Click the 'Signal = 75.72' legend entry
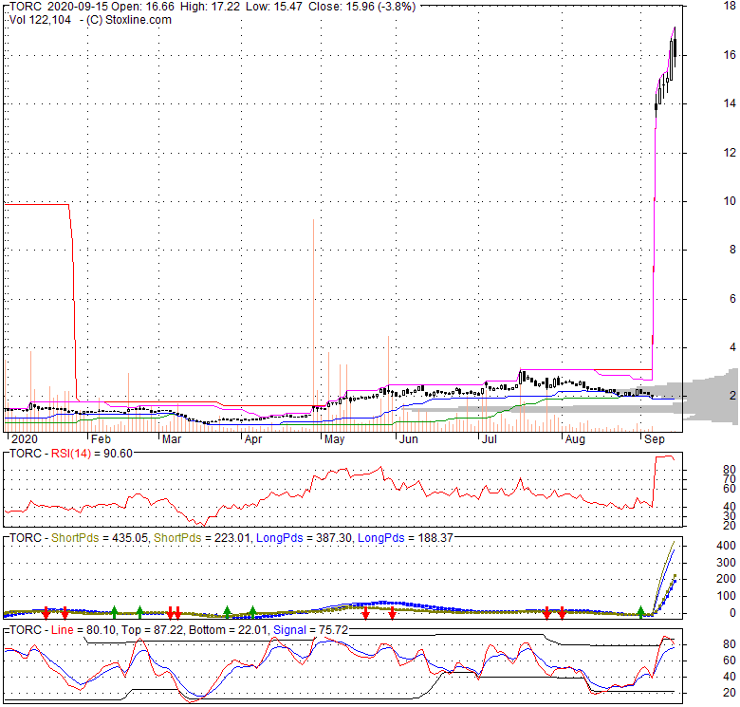 (310, 630)
